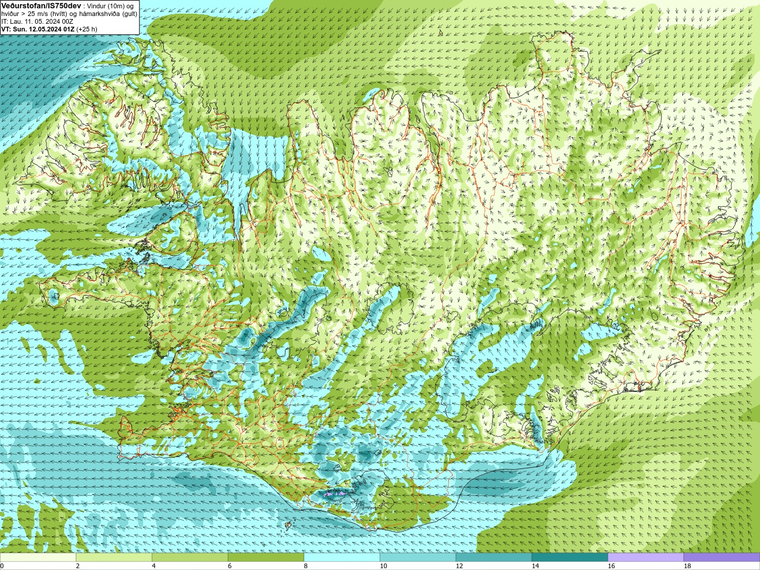Click the "18" label on the legend scale

click(688, 566)
